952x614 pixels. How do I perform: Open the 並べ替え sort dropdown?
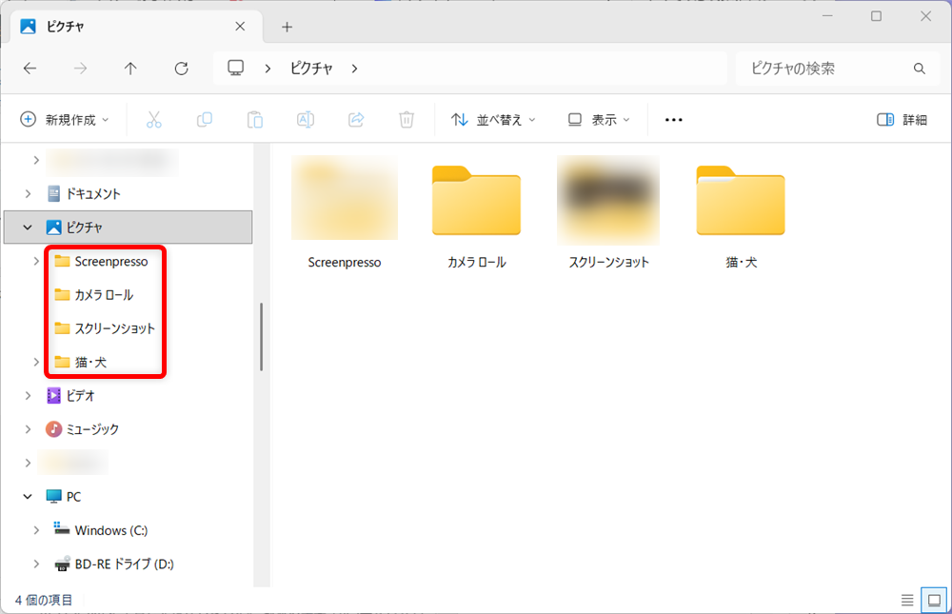(492, 119)
